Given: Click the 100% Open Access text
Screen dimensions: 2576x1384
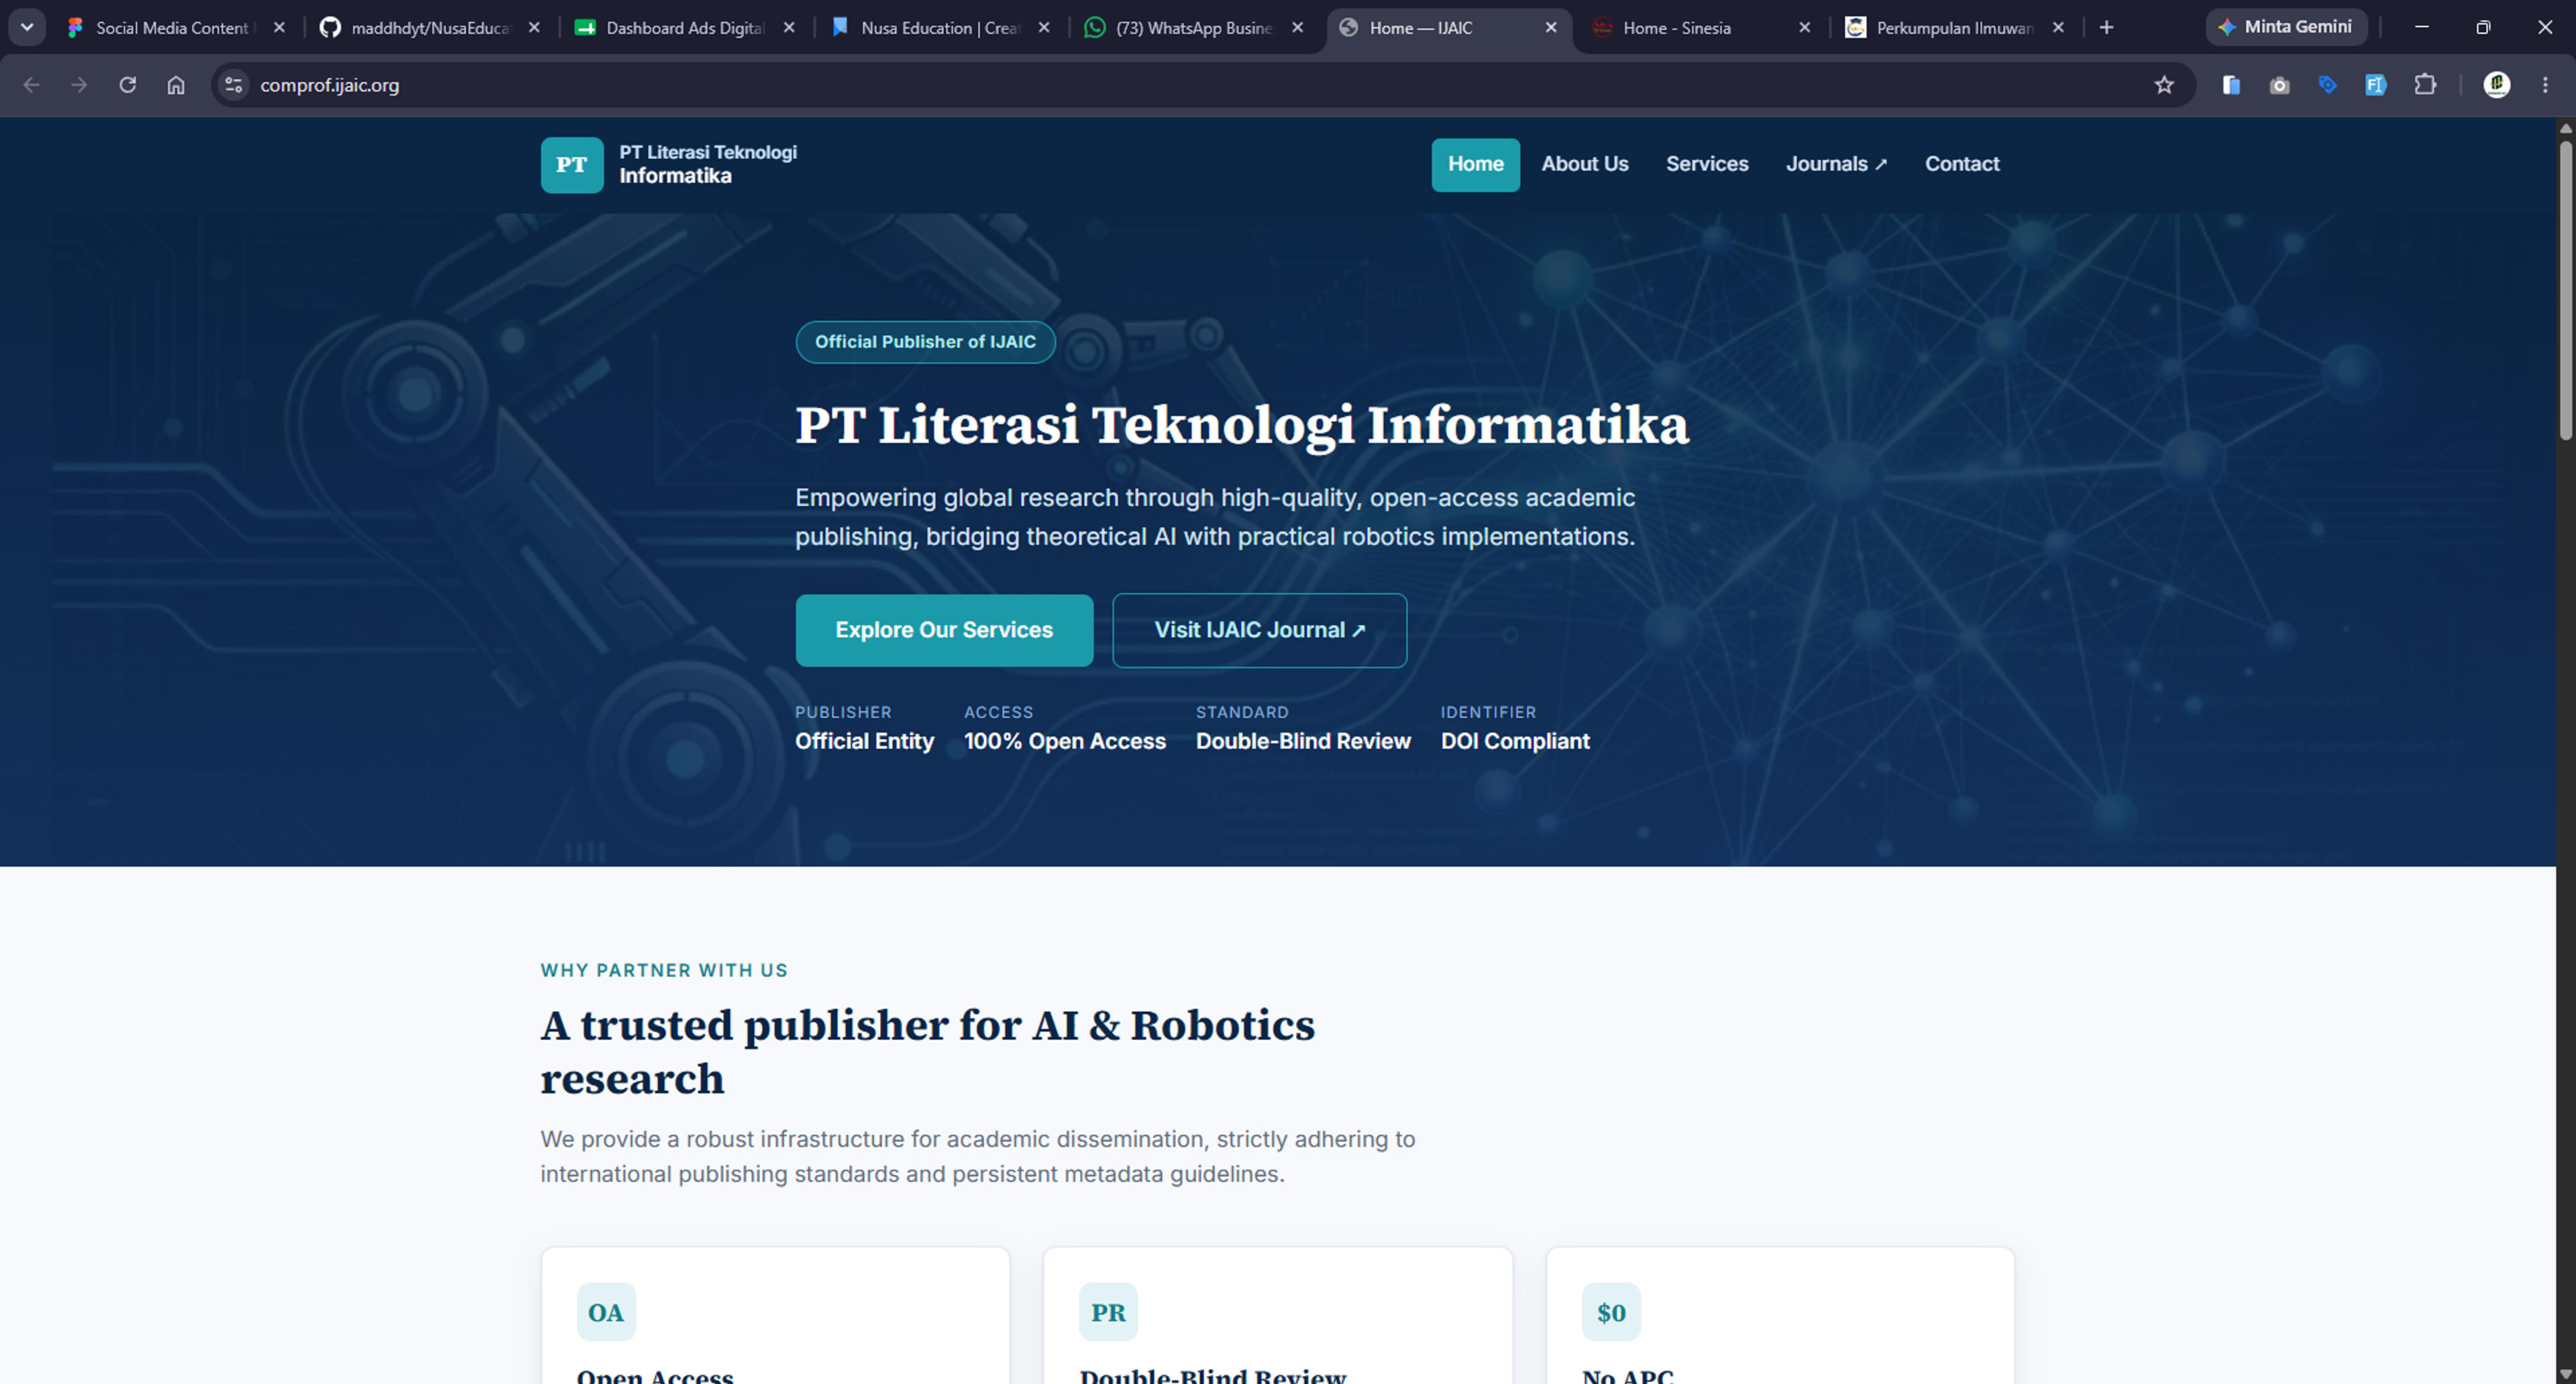Looking at the screenshot, I should (x=1064, y=742).
